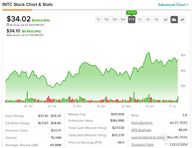Screen dimensions: 192x148
Task: Click the calendar icon beside At close
Action: (x=8, y=25)
